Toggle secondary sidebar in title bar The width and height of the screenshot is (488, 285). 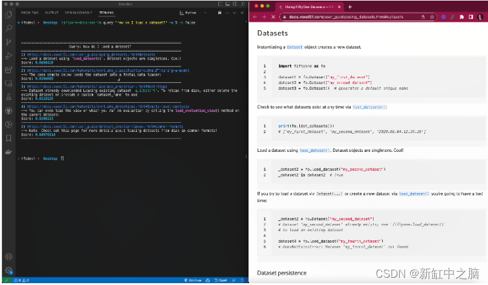[235, 4]
